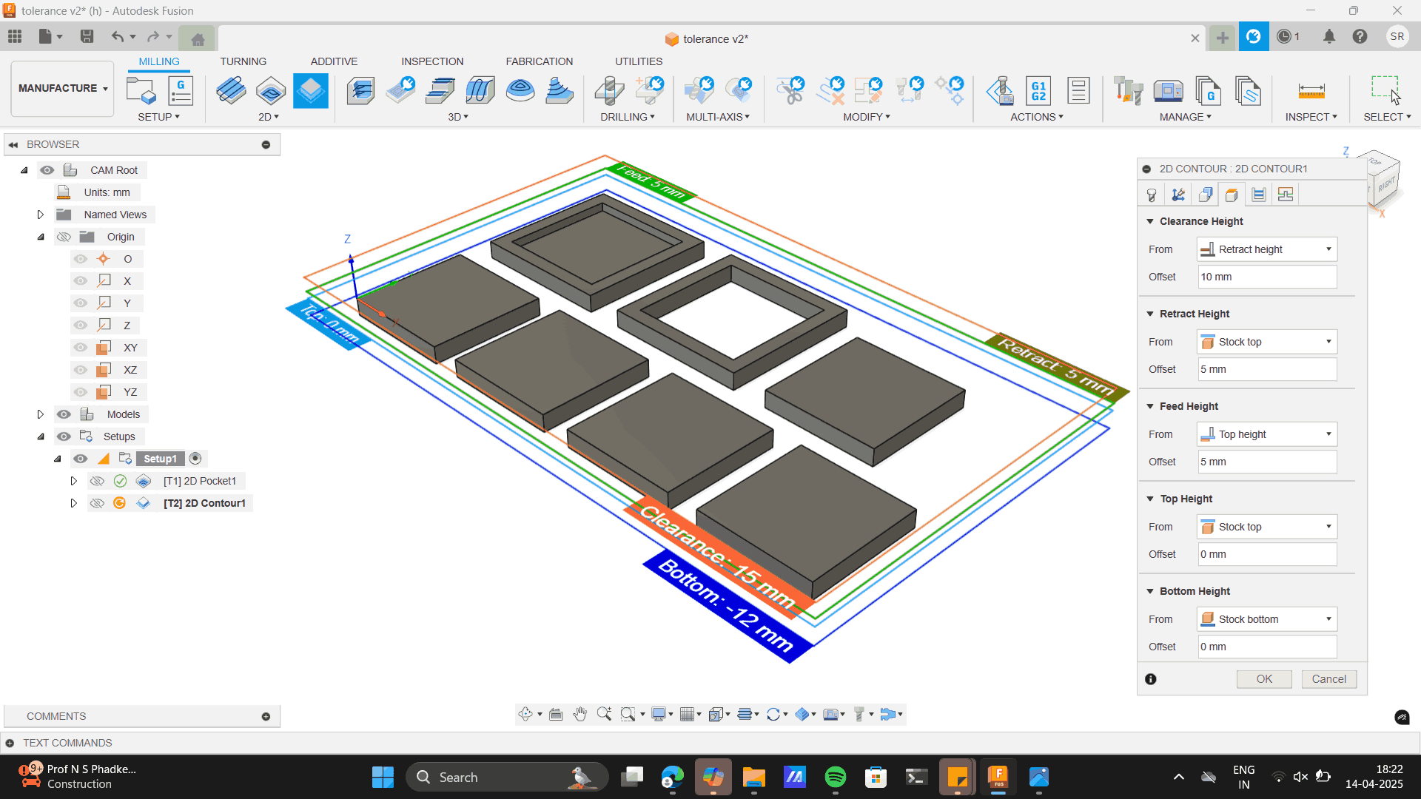This screenshot has height=799, width=1421.
Task: Expand the [T1] 2D Pocket1 operation
Action: click(x=73, y=481)
